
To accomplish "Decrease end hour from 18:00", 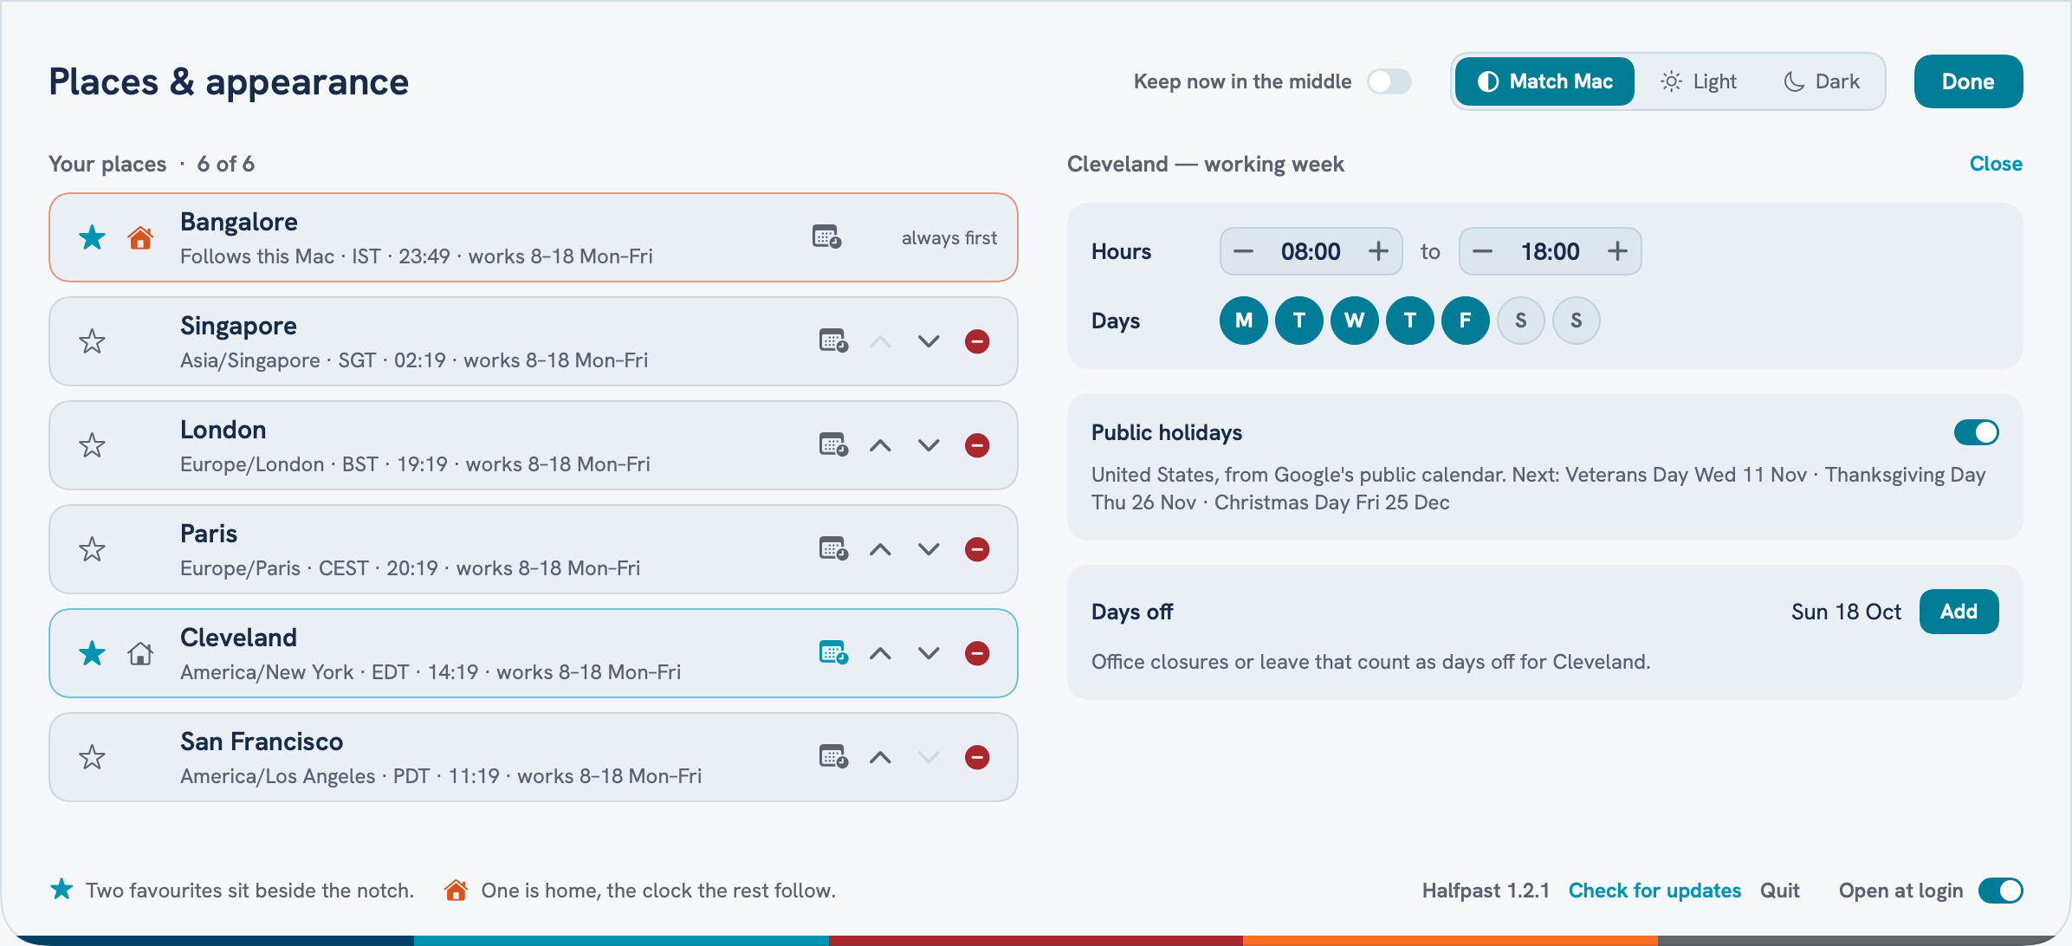I will (x=1482, y=251).
